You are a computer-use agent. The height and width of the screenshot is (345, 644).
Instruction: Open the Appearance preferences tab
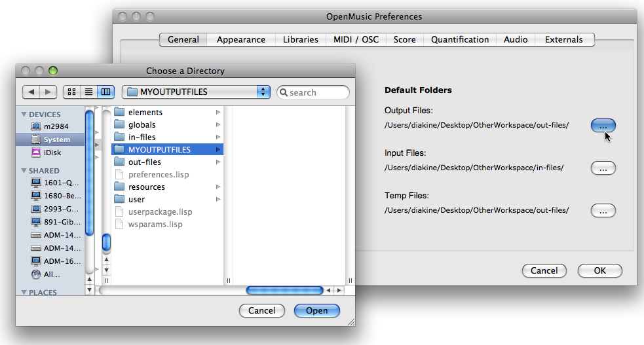pos(241,40)
